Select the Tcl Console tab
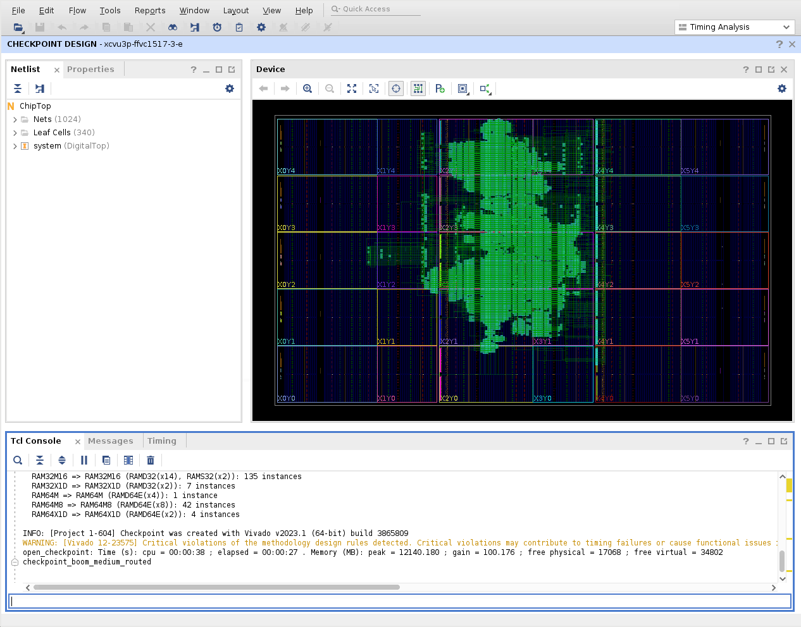This screenshot has width=801, height=627. click(x=36, y=441)
